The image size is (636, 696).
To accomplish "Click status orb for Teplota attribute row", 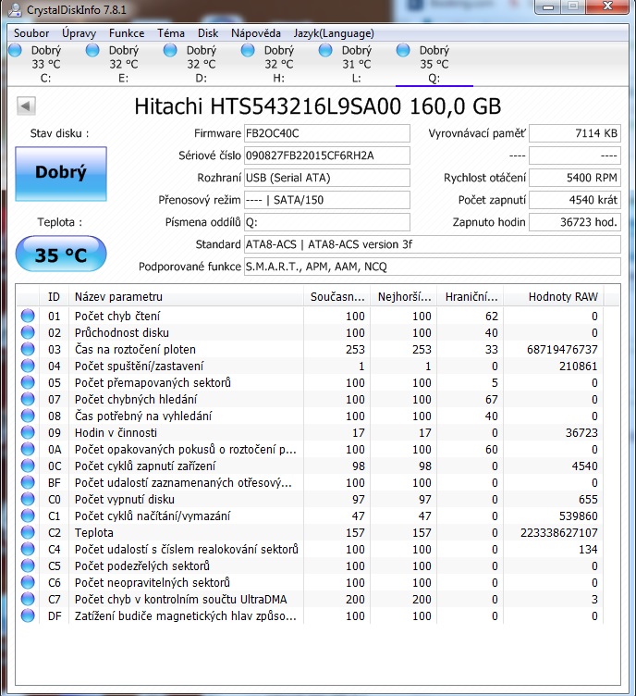I will (27, 533).
